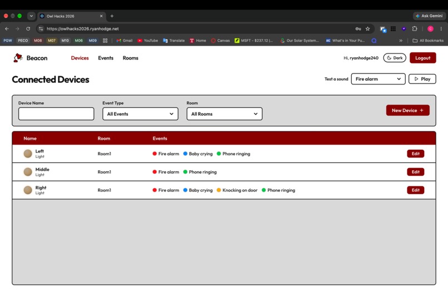Bookmark this page with the star icon

point(368,28)
